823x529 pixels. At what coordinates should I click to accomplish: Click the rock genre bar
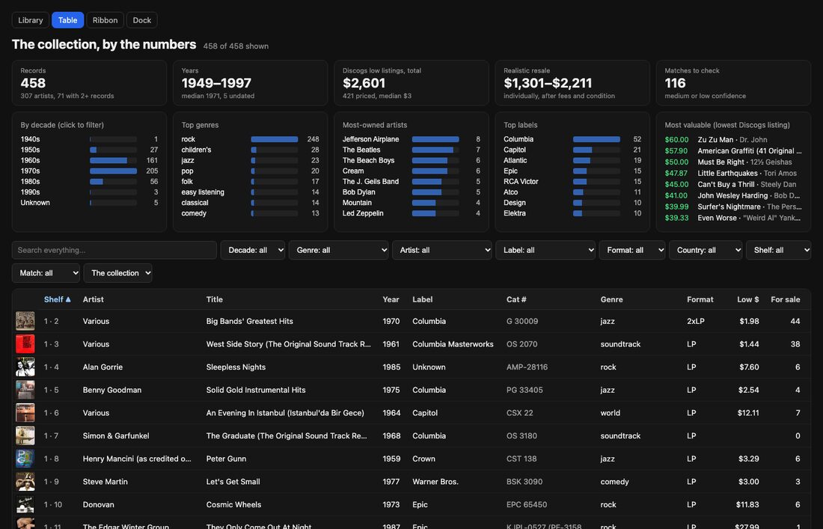(x=275, y=139)
